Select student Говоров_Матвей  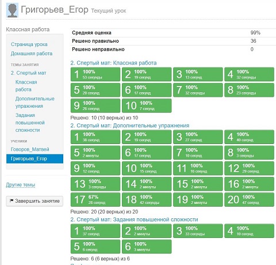(30, 149)
